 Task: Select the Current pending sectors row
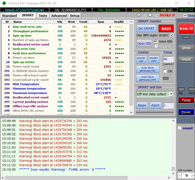click(65, 102)
